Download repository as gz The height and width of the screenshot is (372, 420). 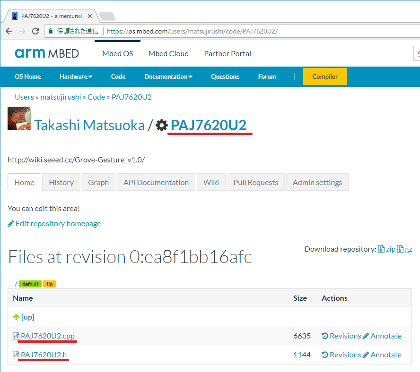[407, 249]
